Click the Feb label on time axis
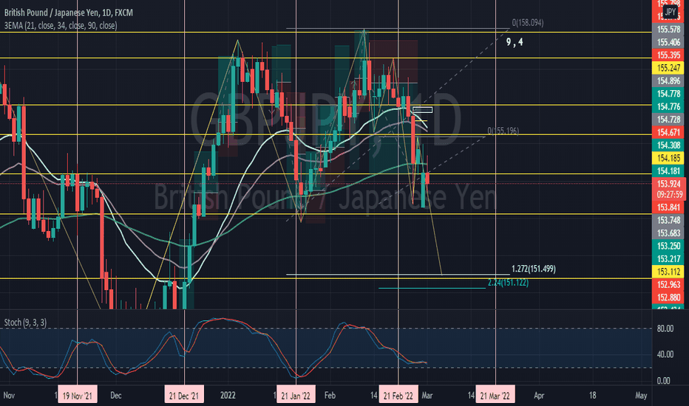This screenshot has width=689, height=406. pyautogui.click(x=330, y=396)
